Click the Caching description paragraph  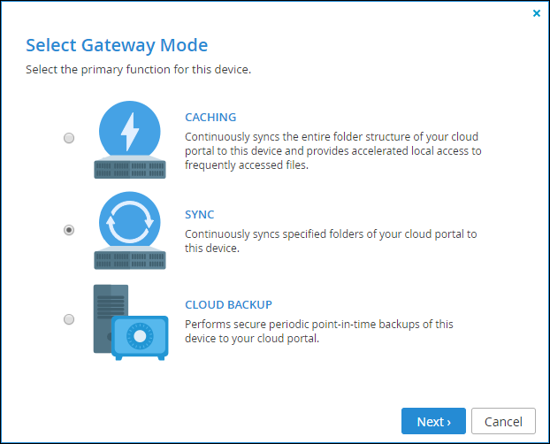pos(332,151)
